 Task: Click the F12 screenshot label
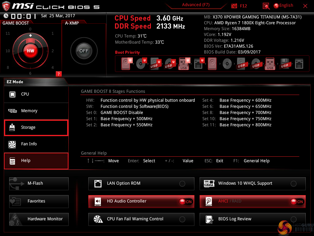pos(243,6)
